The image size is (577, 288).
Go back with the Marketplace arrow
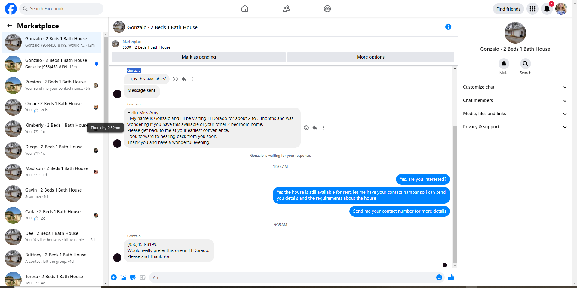(10, 26)
